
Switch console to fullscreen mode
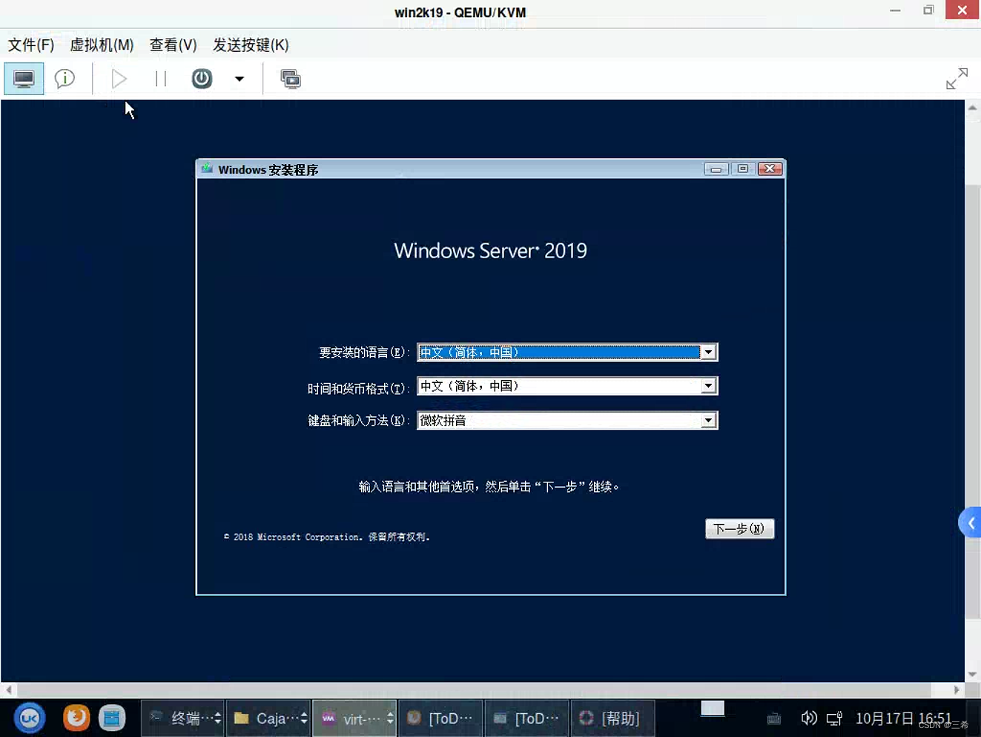tap(957, 79)
